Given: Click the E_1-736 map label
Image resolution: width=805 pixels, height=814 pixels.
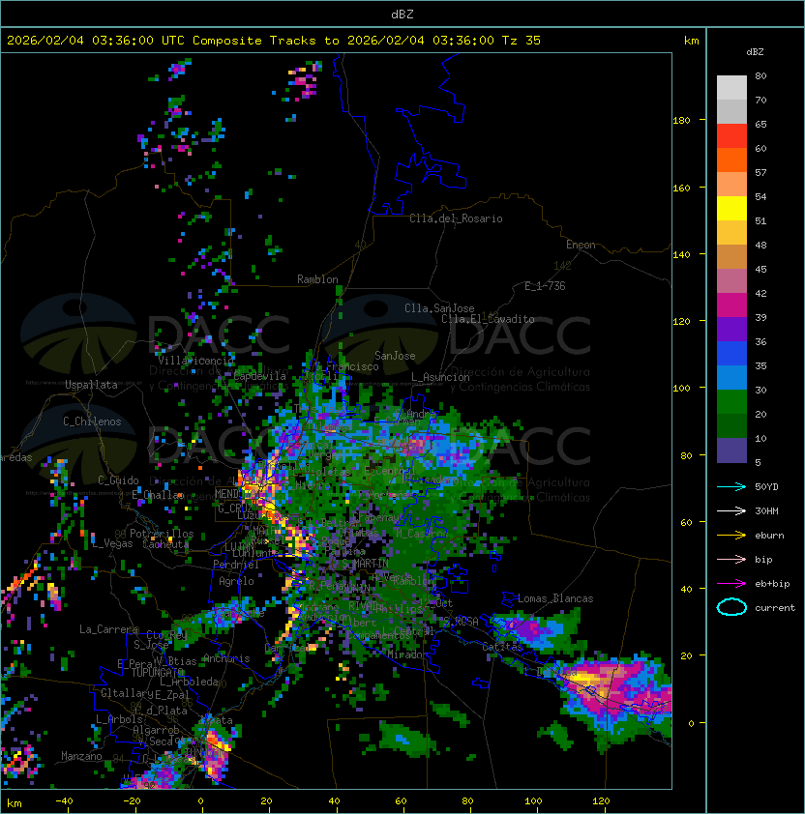Looking at the screenshot, I should (545, 286).
